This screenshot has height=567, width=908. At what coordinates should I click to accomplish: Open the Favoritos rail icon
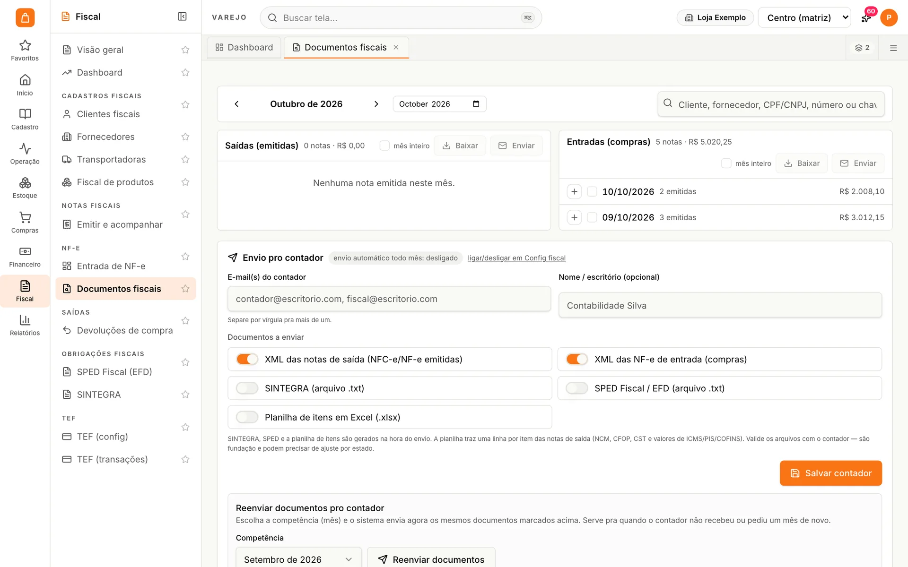pos(25,50)
